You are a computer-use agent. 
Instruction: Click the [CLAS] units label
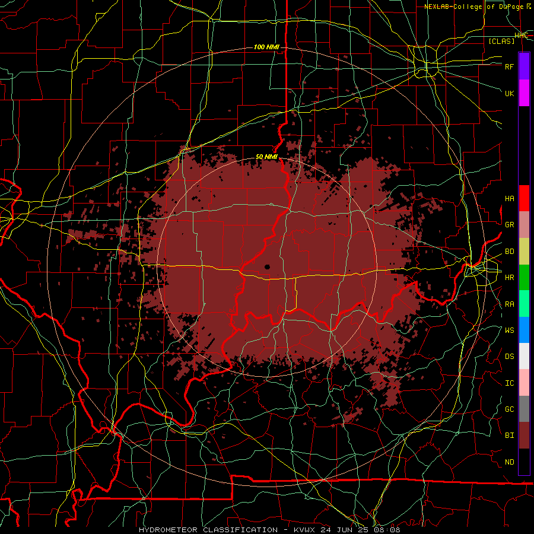click(x=501, y=41)
